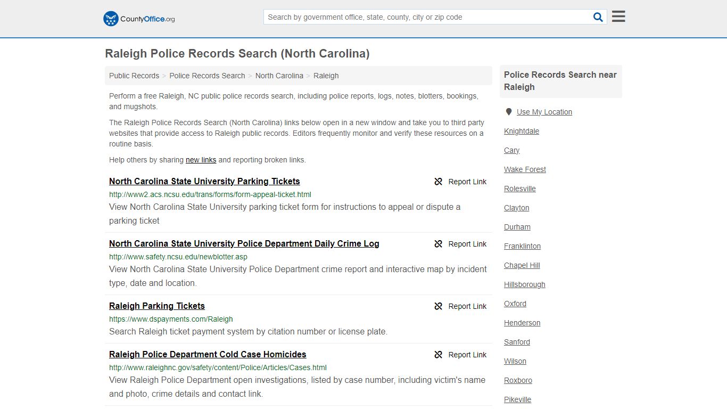Select the Raleigh breadcrumb
The width and height of the screenshot is (727, 409).
326,76
